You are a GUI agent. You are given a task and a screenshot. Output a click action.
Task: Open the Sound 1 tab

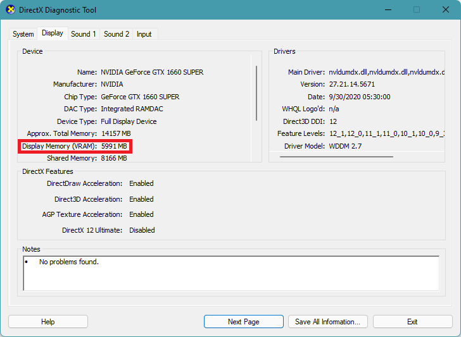click(84, 34)
